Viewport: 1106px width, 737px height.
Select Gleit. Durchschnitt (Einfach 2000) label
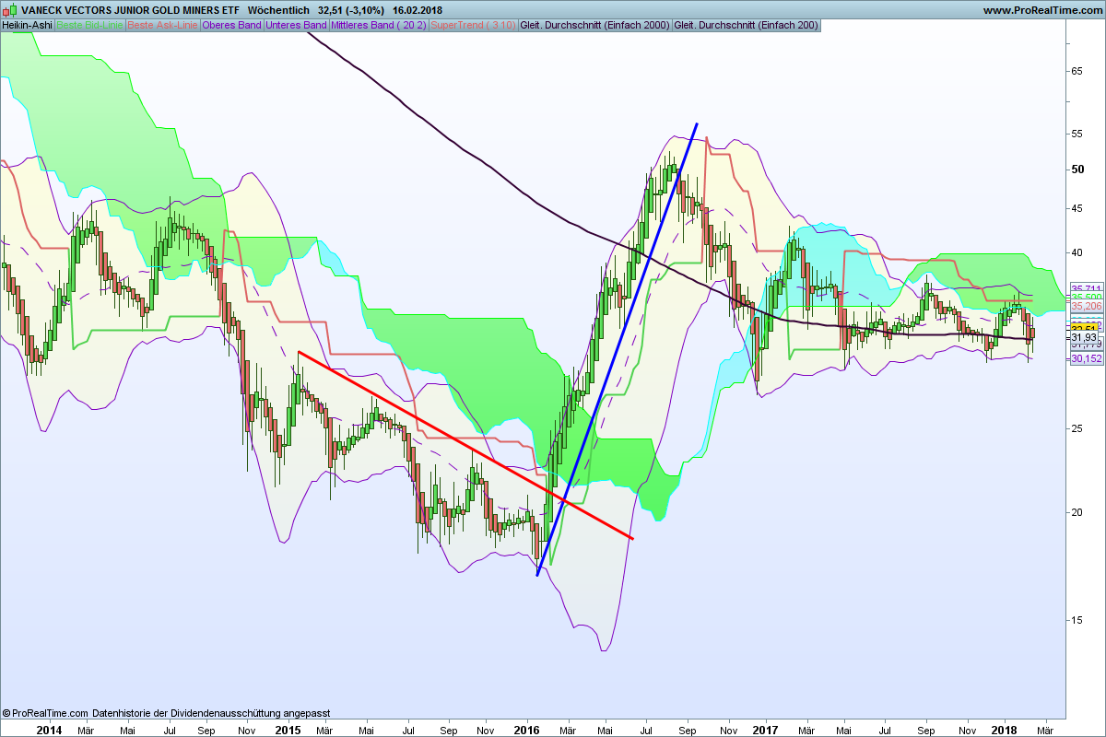point(594,25)
